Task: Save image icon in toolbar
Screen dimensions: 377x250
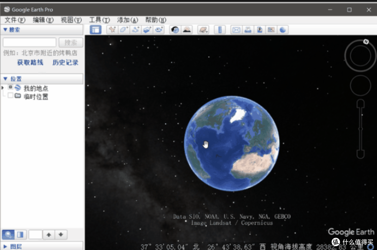Action: tap(260, 30)
